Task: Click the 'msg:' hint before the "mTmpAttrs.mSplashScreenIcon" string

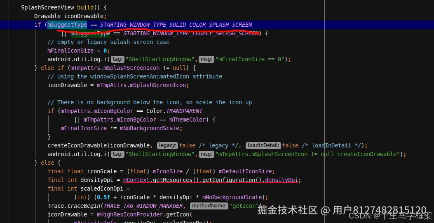Action: click(x=206, y=154)
